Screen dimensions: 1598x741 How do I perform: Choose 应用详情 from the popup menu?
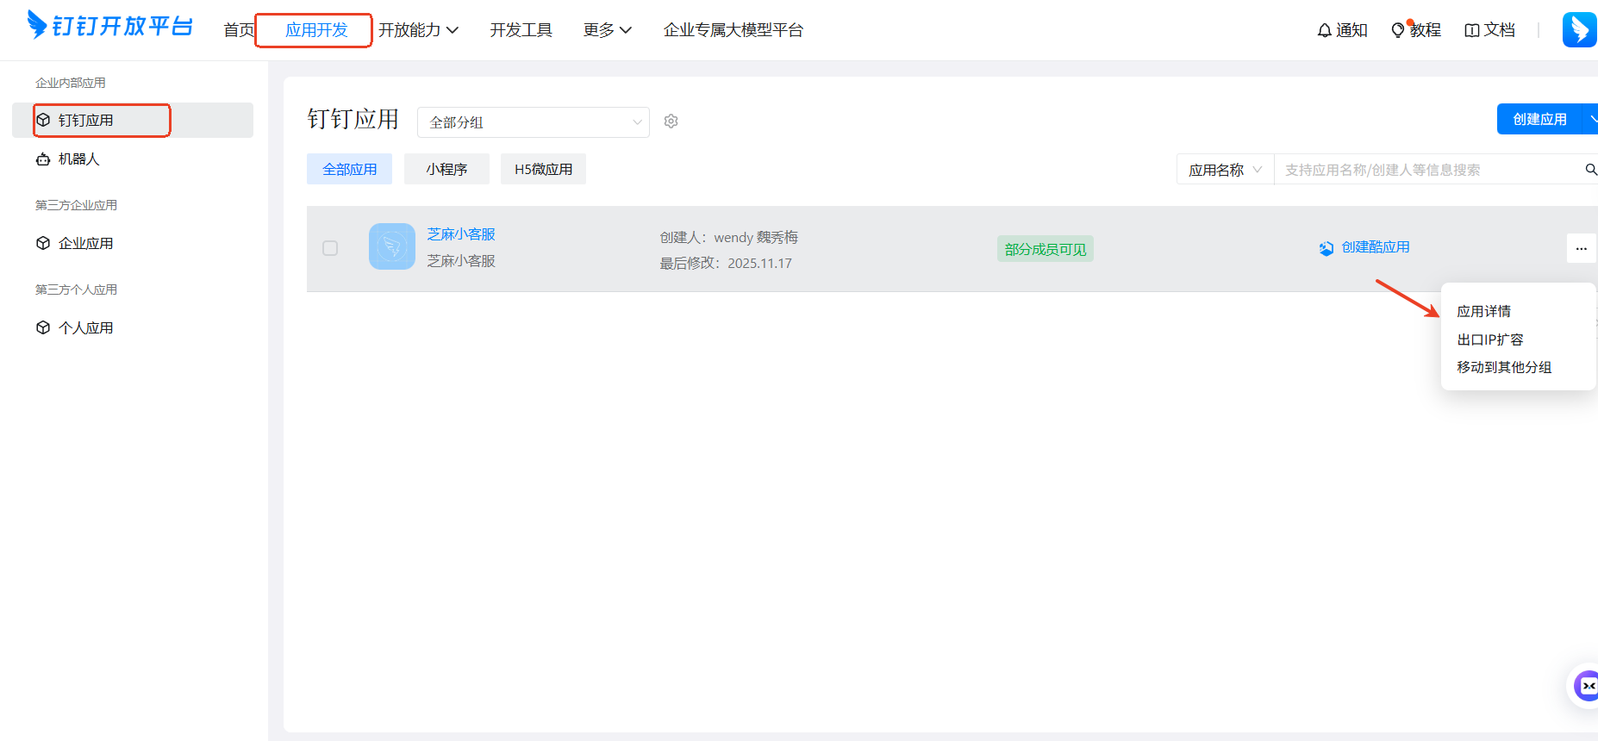pyautogui.click(x=1483, y=311)
